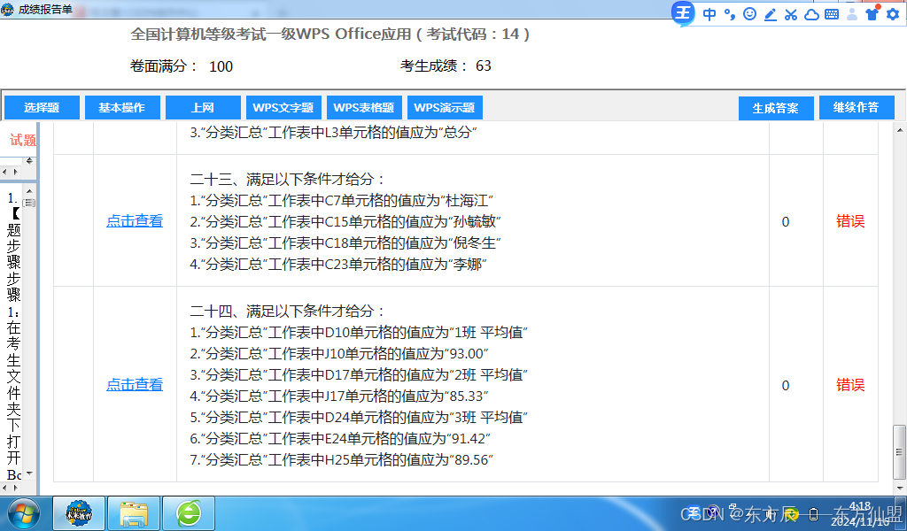The image size is (907, 531).
Task: Click the user account person icon
Action: coord(852,14)
